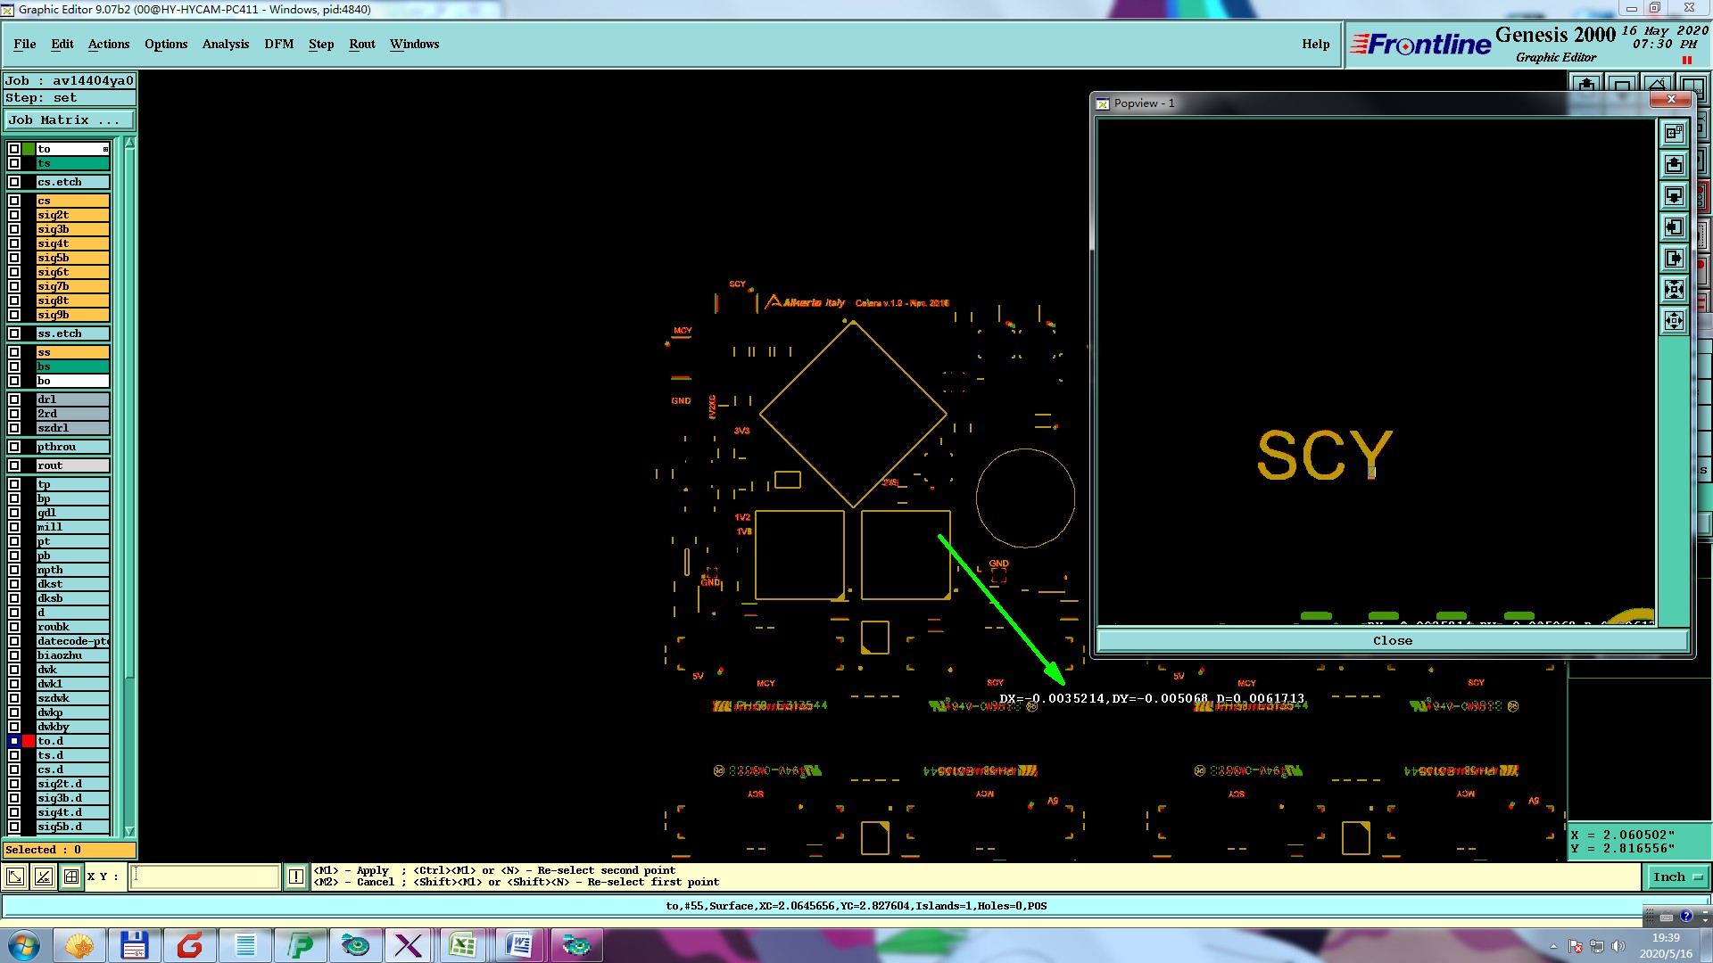Toggle the checkbox for sig4t layer

coord(14,243)
